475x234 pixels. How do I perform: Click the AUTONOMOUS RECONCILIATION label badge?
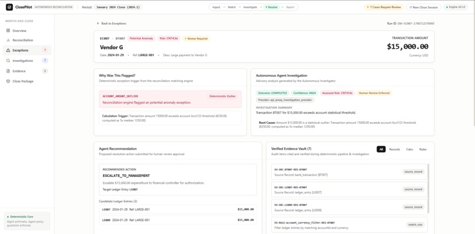click(54, 6)
